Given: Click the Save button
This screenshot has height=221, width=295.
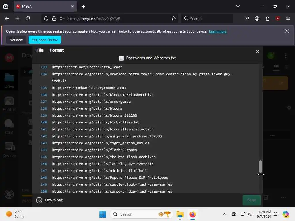Looking at the screenshot, I should 251,200.
